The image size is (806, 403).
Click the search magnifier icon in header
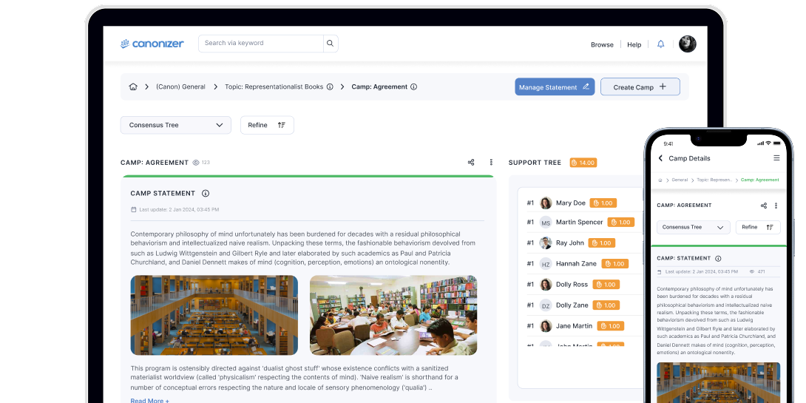pos(331,43)
